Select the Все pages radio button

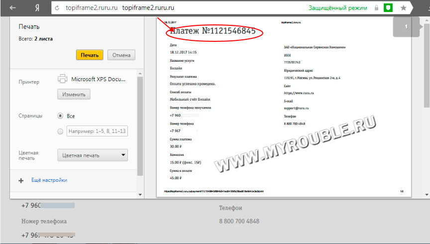click(60, 116)
